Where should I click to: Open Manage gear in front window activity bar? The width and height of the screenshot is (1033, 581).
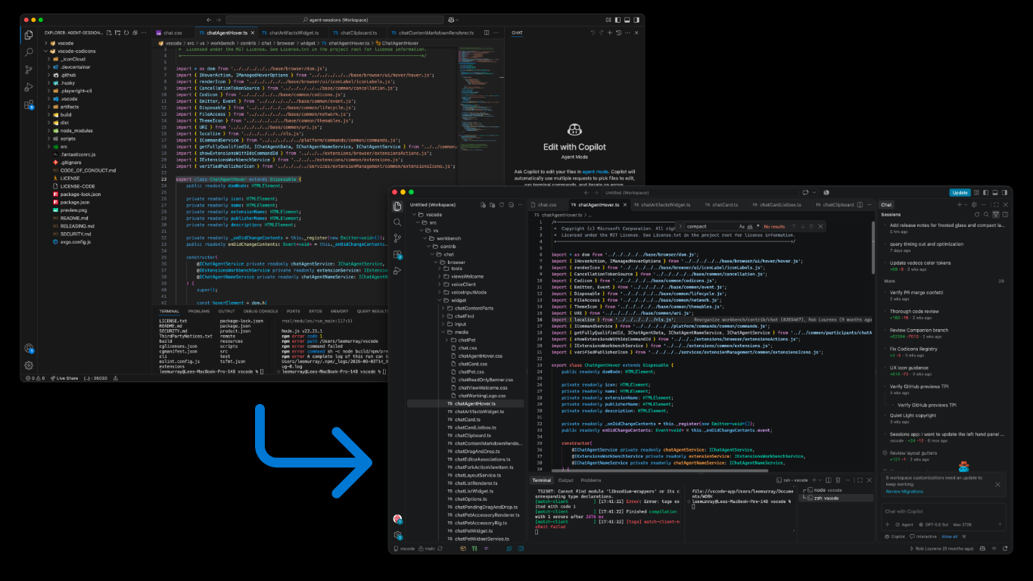(397, 535)
